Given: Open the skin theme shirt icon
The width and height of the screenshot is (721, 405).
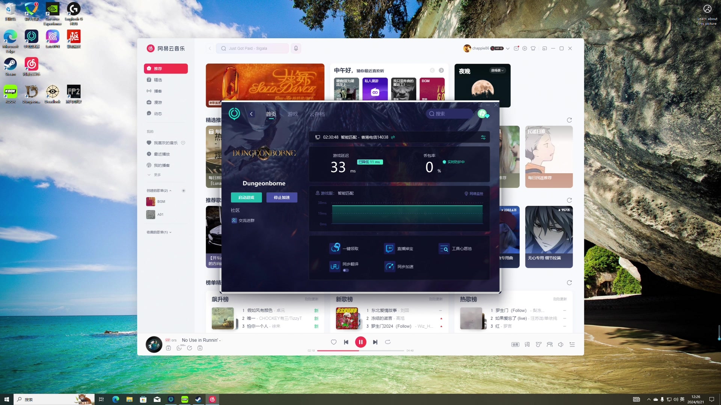Looking at the screenshot, I should [x=533, y=48].
